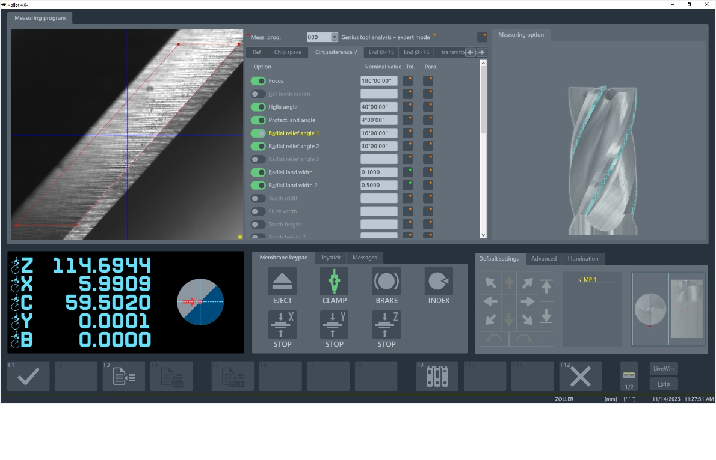Screen dimensions: 716x460
Task: Click the INDEX icon button
Action: click(439, 282)
